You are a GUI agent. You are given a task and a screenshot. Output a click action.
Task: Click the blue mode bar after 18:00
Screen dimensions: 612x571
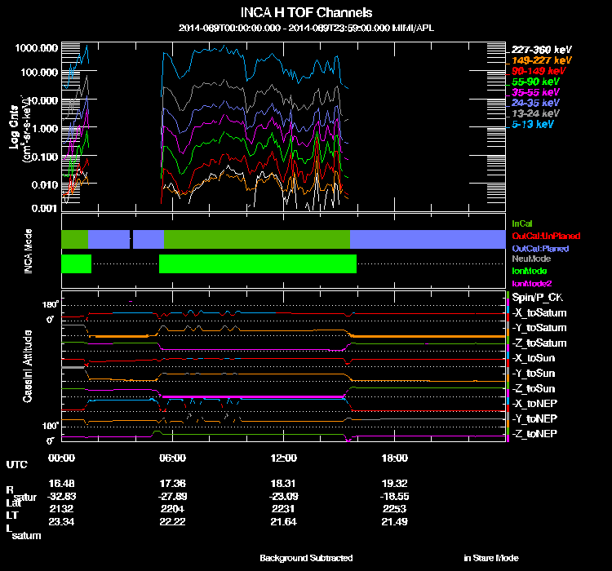pyautogui.click(x=427, y=239)
